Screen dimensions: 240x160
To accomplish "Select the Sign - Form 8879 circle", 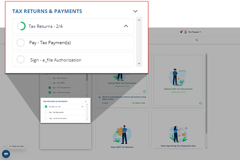I will (49, 83).
